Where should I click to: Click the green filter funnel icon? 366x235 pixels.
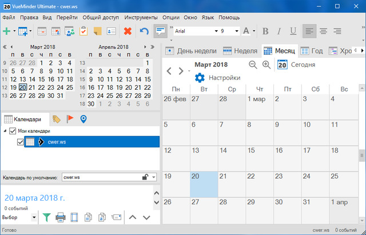point(47,217)
